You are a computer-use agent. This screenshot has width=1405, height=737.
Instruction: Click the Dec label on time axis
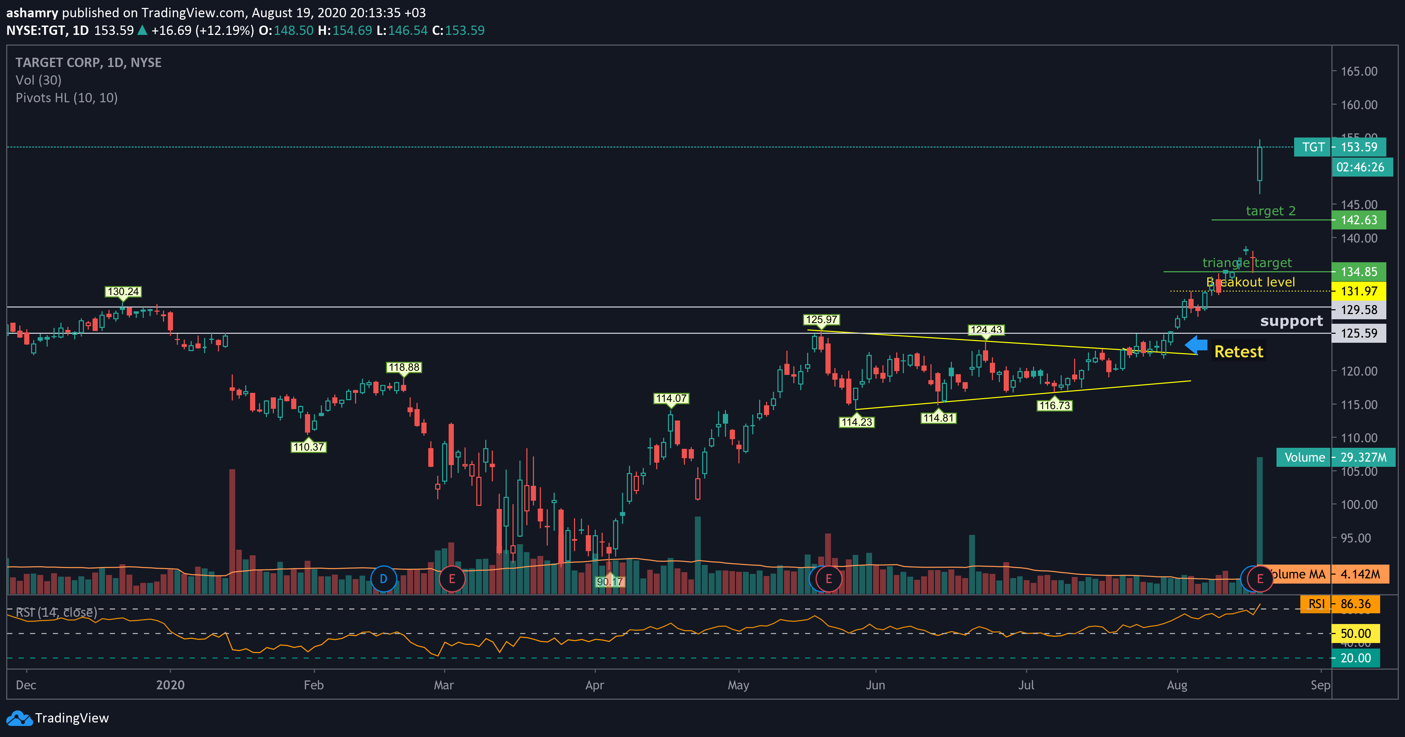[x=26, y=684]
